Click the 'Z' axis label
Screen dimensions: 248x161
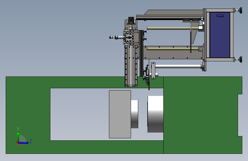coord(31,141)
